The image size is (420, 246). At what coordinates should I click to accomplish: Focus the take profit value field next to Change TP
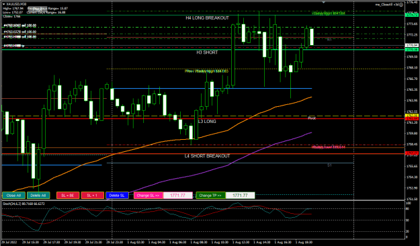coord(240,196)
